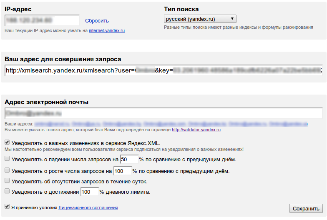Open the Тип поиска dropdown
The width and height of the screenshot is (327, 220).
200,19
